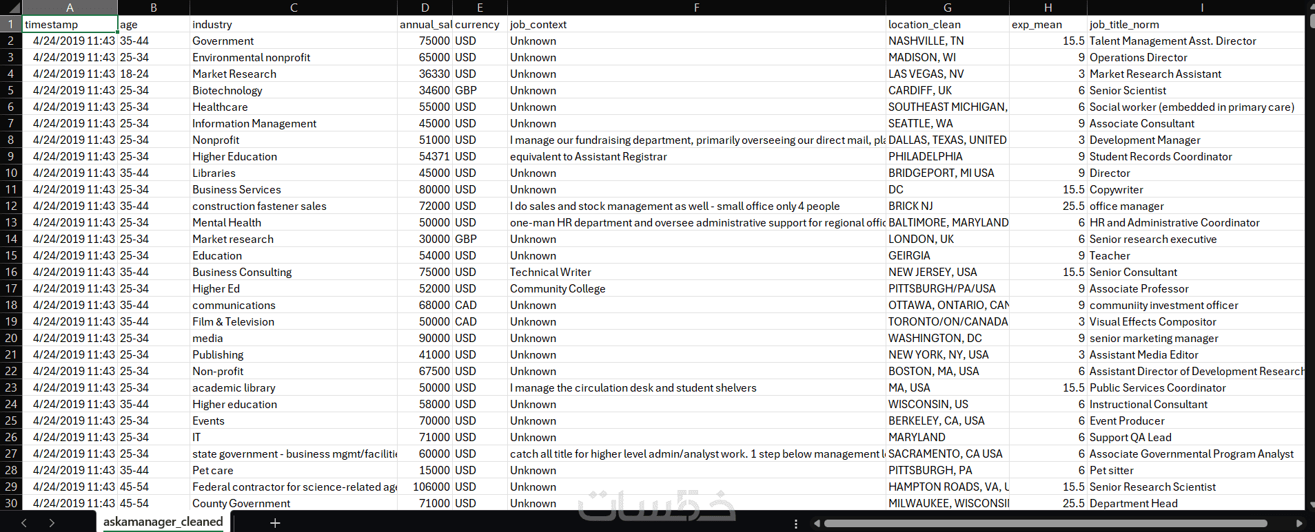Select the "equivalent to Assistant Registrar" cell
This screenshot has width=1315, height=532.
697,156
